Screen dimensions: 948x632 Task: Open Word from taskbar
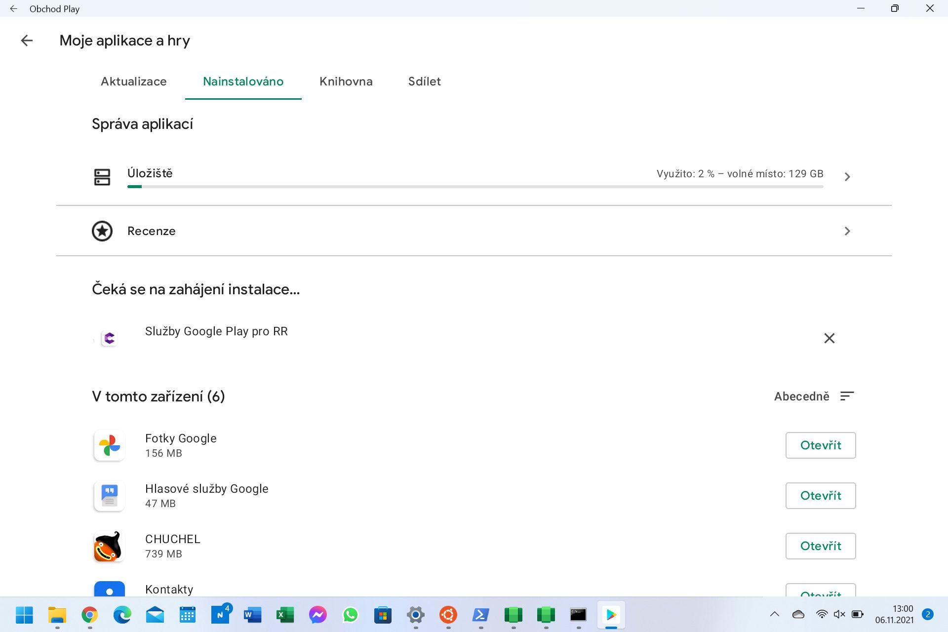253,615
